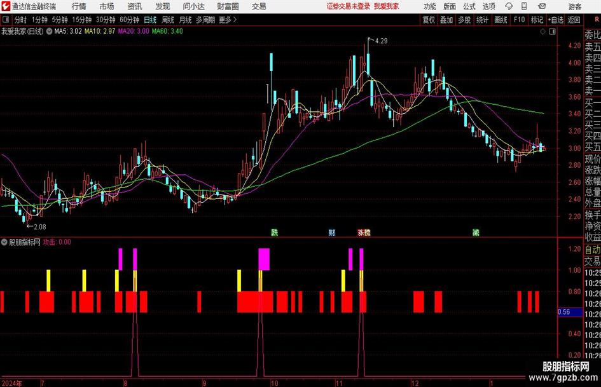The width and height of the screenshot is (601, 387).
Task: Click the MA5: 3.02 label
Action: pyautogui.click(x=68, y=31)
